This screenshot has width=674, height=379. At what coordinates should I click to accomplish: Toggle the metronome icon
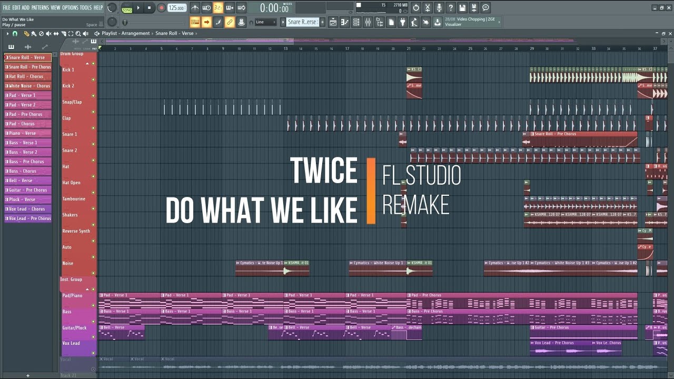pyautogui.click(x=195, y=8)
